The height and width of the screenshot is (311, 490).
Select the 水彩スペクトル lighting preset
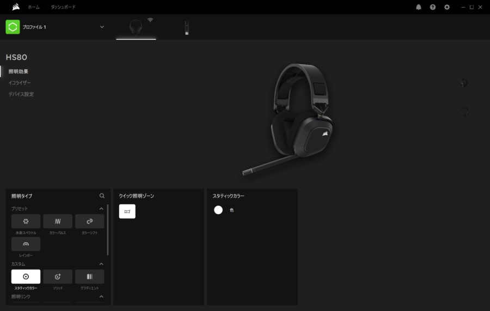[26, 221]
